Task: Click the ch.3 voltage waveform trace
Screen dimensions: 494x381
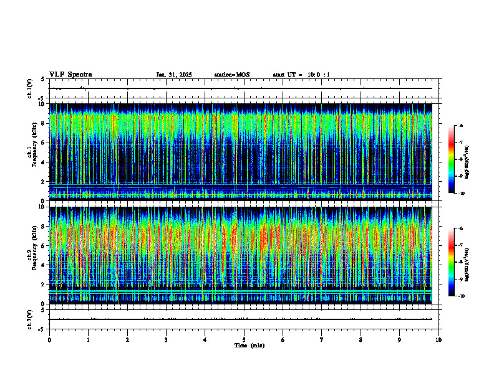Action: click(241, 319)
